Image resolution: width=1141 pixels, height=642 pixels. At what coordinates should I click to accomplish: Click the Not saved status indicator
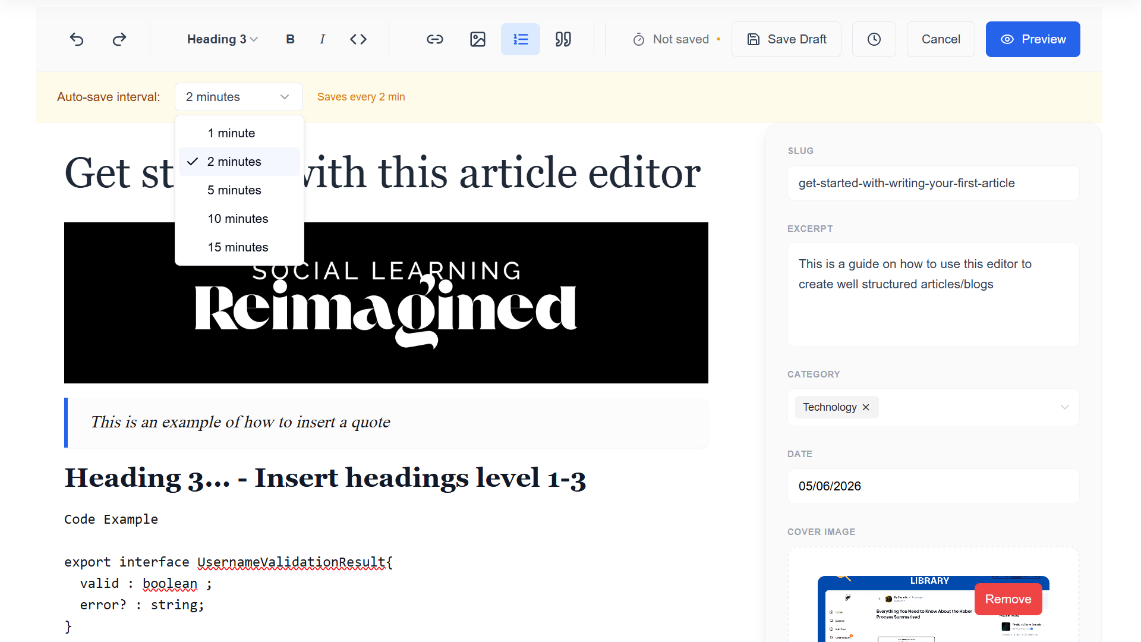coord(677,39)
